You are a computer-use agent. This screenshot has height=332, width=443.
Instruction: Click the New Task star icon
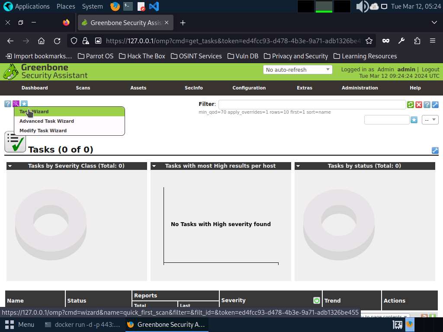pyautogui.click(x=24, y=104)
